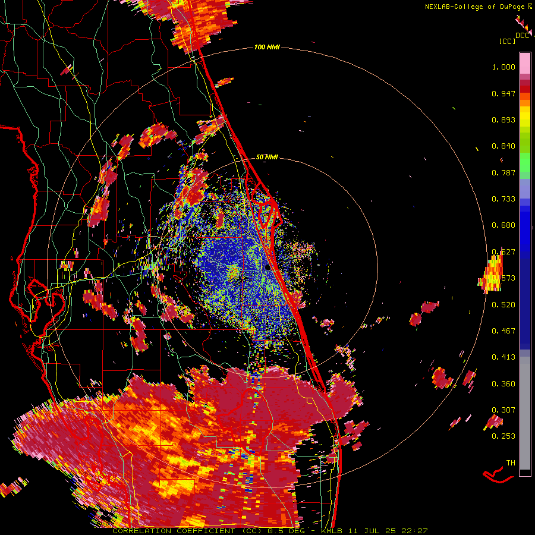Select the 0.947 value on the scale
535x535 pixels.
point(503,93)
